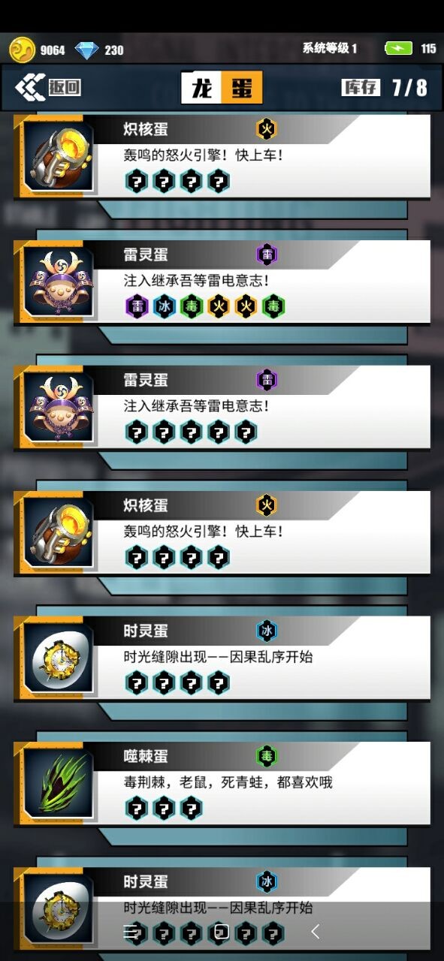
Task: Tap the second 炽核蛋 egg thumbnail
Action: [58, 532]
